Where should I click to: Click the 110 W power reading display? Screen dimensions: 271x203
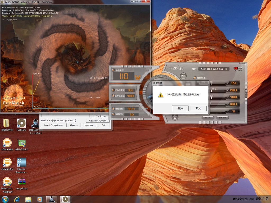123,76
